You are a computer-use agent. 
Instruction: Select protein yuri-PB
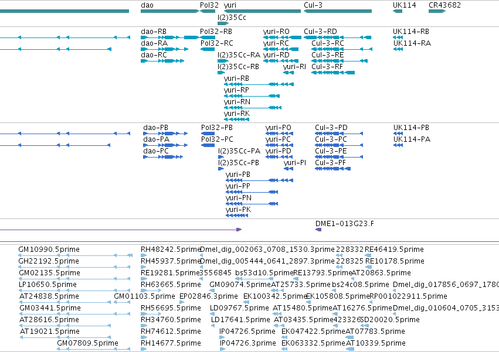tap(259, 180)
